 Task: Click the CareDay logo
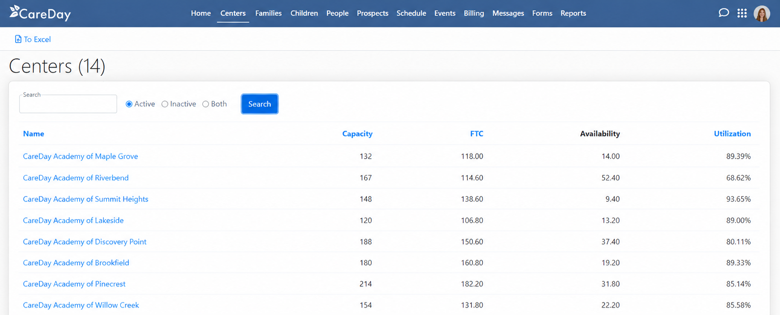point(40,13)
